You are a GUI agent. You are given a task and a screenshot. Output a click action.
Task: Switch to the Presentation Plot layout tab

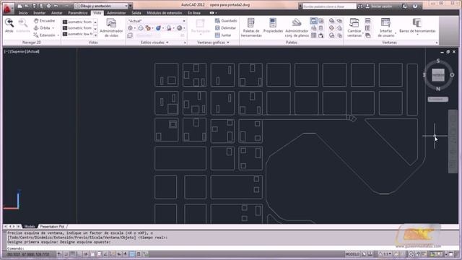[x=52, y=226]
